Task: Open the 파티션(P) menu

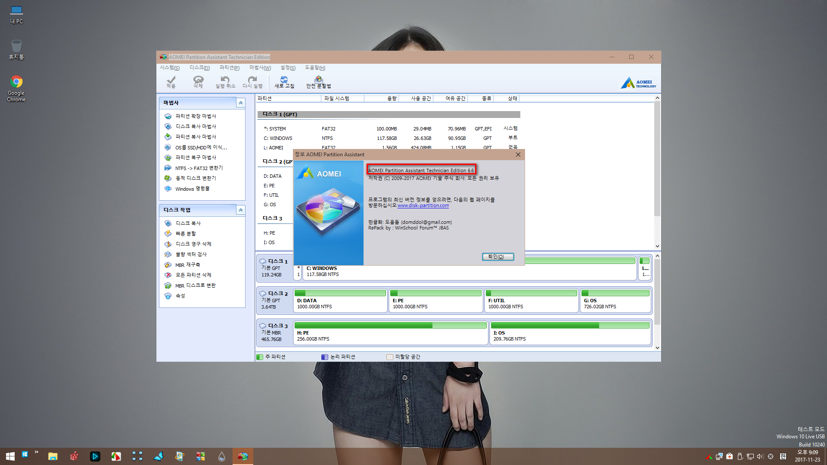Action: [x=230, y=68]
